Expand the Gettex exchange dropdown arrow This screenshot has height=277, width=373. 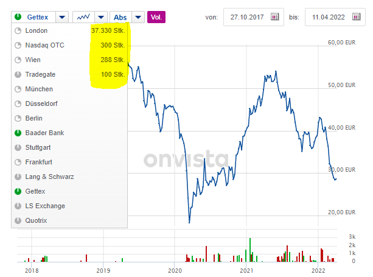coord(61,17)
